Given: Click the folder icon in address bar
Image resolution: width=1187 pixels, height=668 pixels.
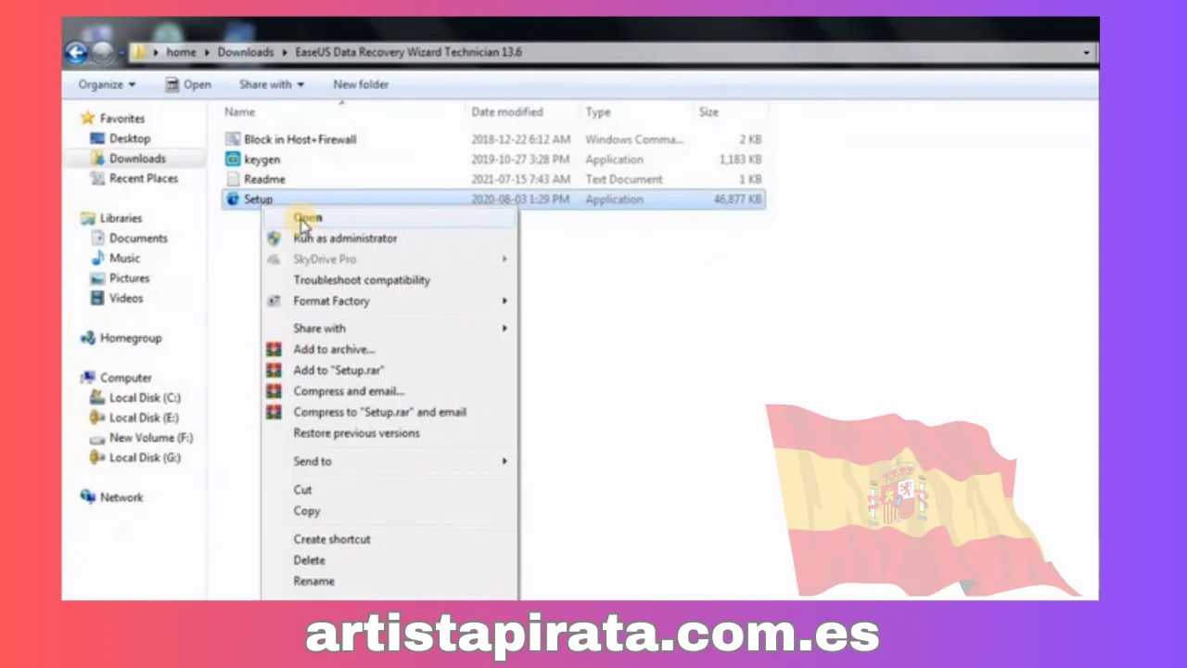Looking at the screenshot, I should coord(138,52).
